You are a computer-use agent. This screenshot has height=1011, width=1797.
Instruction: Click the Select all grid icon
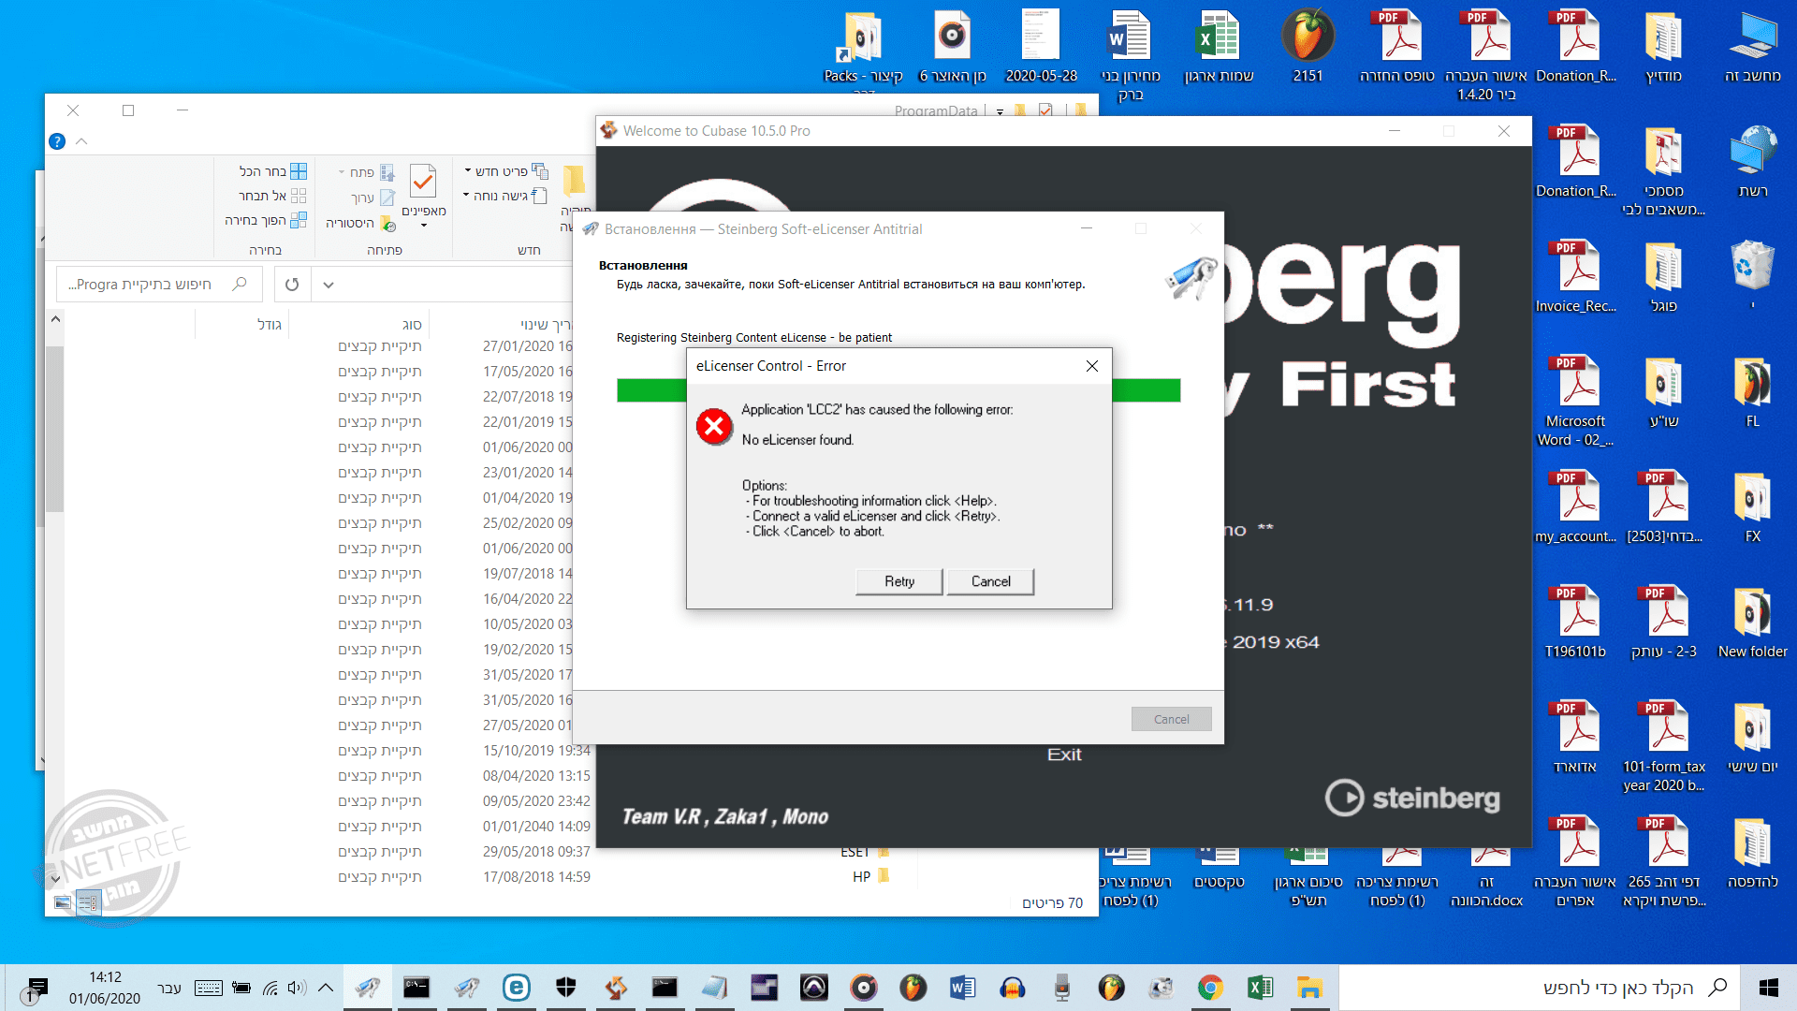click(x=299, y=171)
